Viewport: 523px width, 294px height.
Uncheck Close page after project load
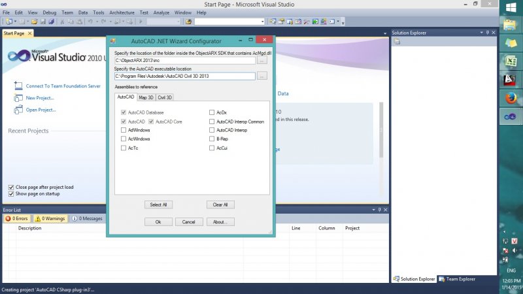[x=11, y=188]
